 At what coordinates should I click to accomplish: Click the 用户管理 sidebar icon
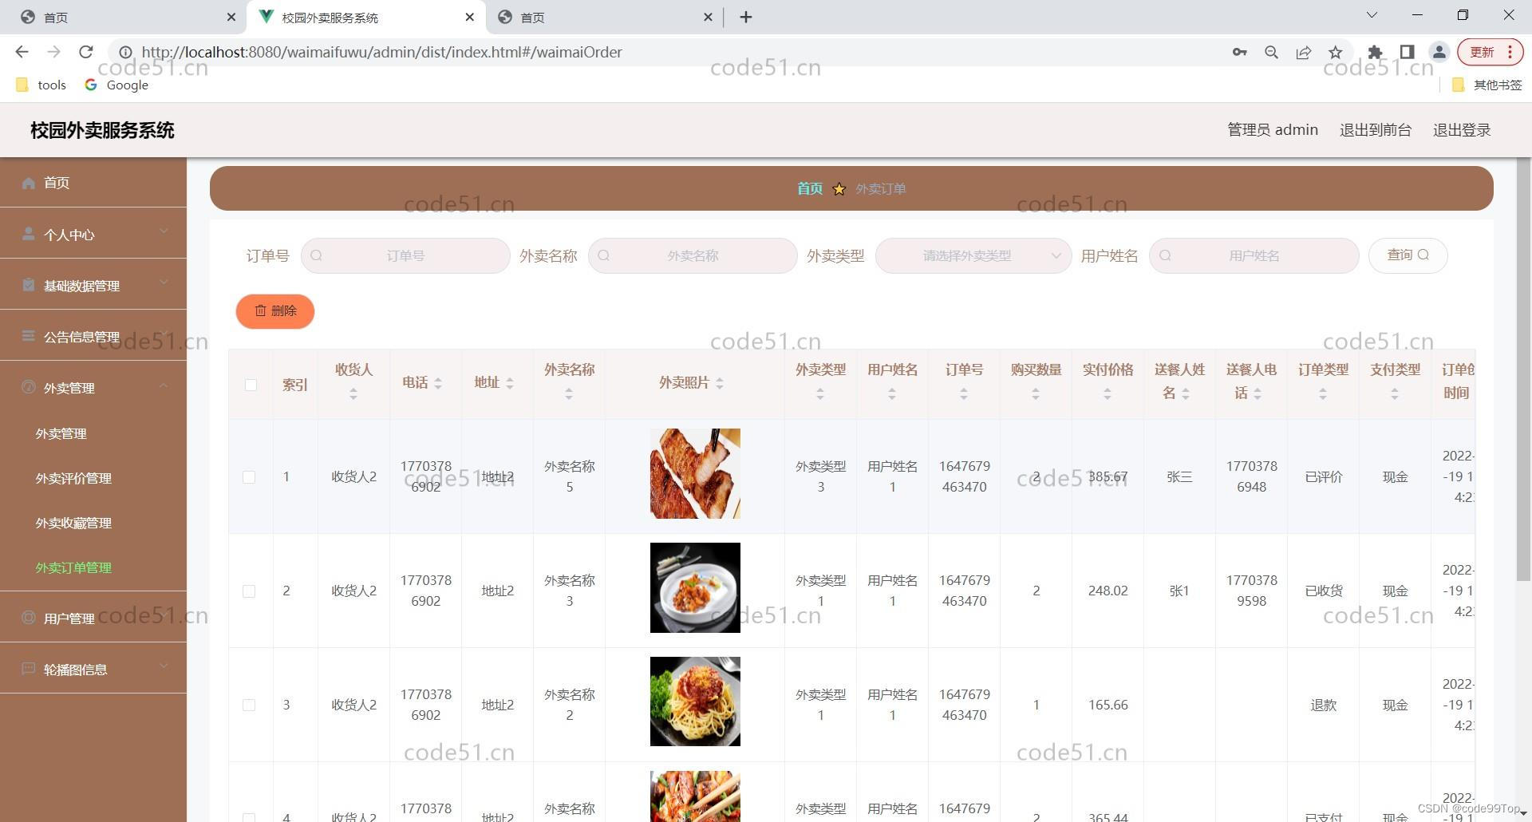pos(29,618)
